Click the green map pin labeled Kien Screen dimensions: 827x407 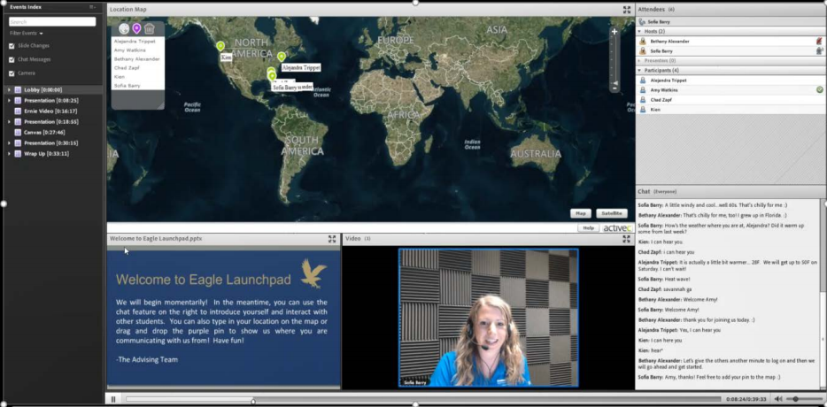pos(220,46)
